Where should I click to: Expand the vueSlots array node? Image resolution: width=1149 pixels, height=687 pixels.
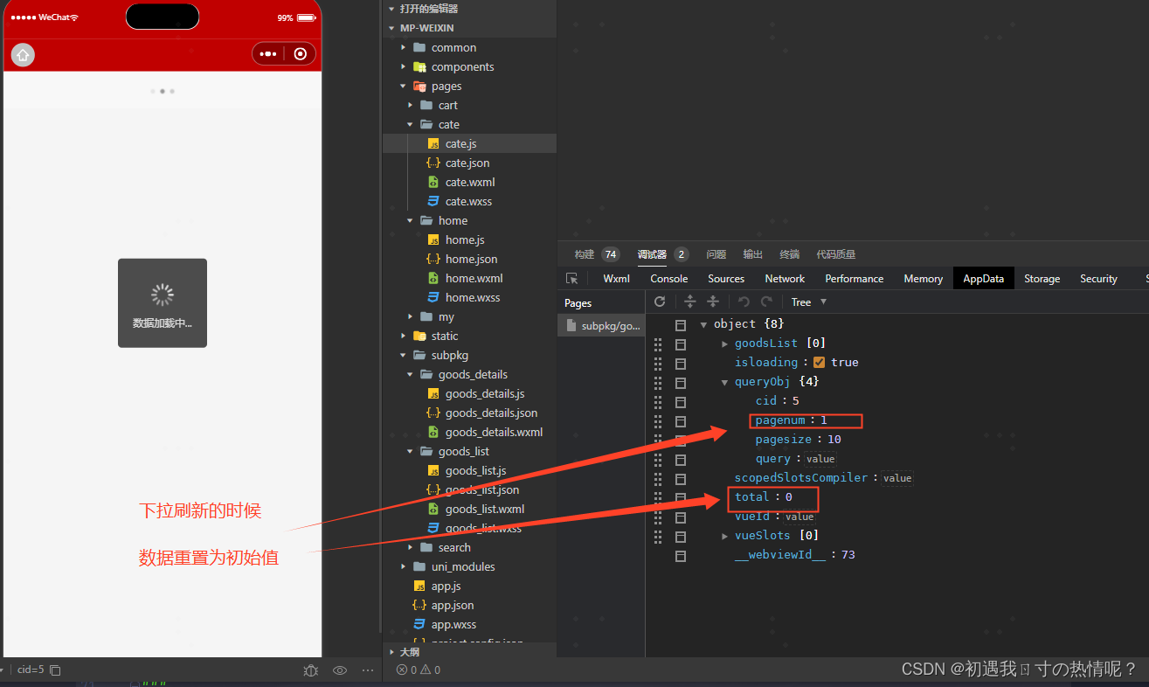(725, 536)
